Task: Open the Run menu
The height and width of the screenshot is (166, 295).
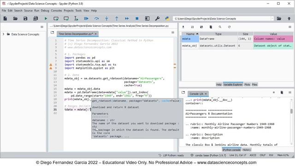Action: coord(37,11)
